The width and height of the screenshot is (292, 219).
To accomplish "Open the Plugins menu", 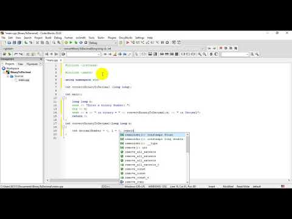I will click(112, 38).
